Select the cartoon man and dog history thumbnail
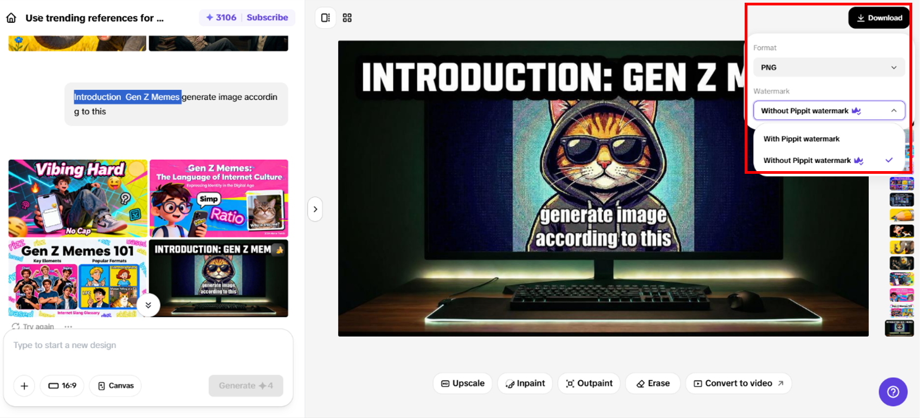The width and height of the screenshot is (923, 418). (902, 231)
